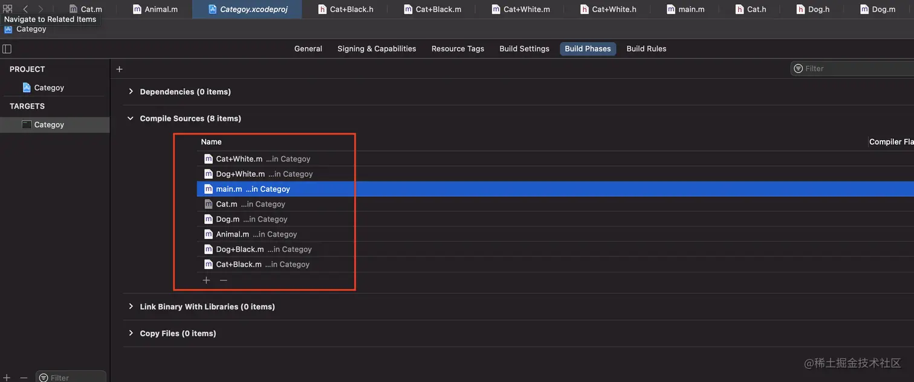Select the Categoy.xcodeproj editor tab
914x382 pixels.
(x=247, y=9)
